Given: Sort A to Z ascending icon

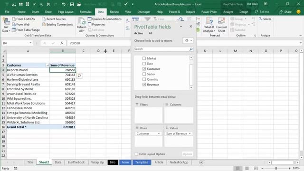Looking at the screenshot, I should pyautogui.click(x=128, y=20).
